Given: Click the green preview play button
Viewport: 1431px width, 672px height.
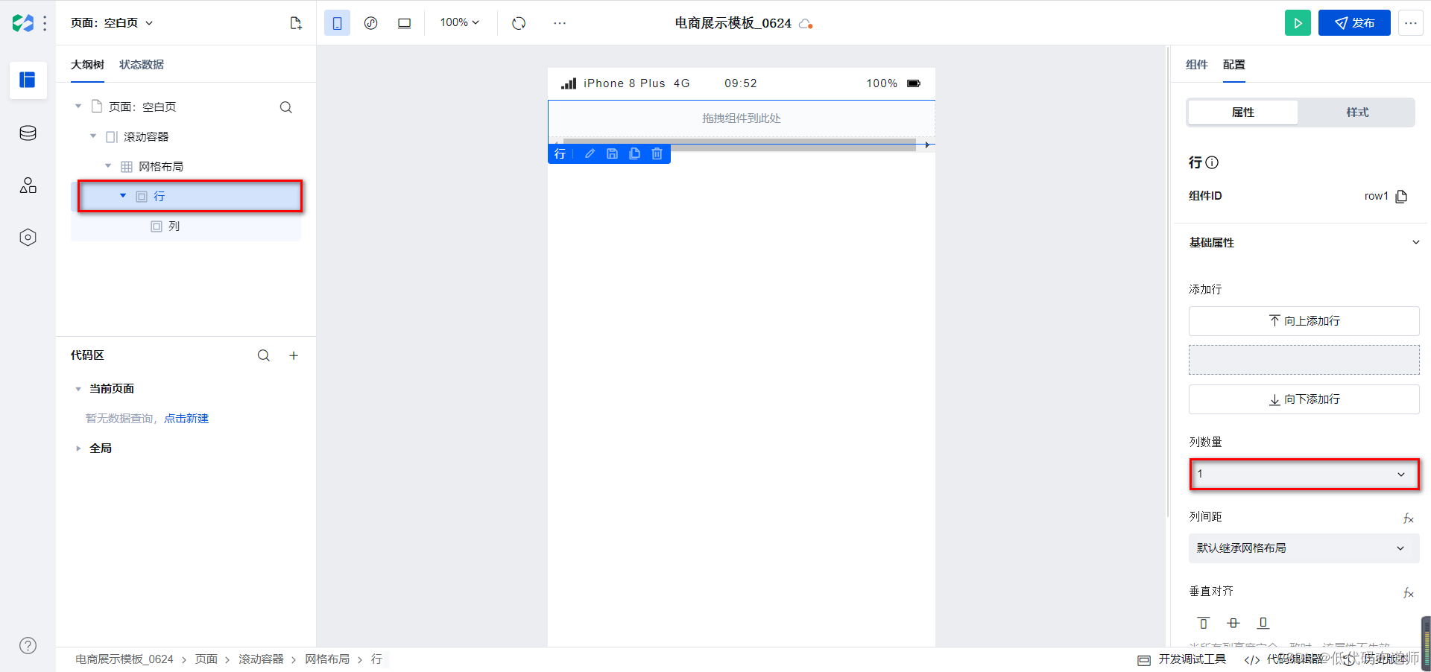Looking at the screenshot, I should (x=1298, y=23).
